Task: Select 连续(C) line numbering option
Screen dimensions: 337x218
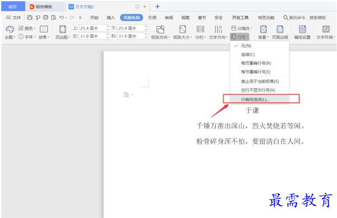Action: click(x=259, y=54)
